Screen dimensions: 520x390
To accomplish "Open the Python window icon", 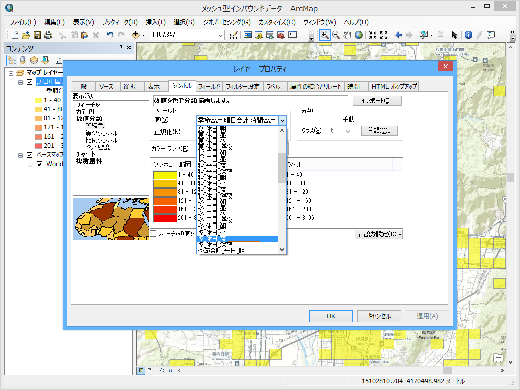I will click(x=292, y=35).
